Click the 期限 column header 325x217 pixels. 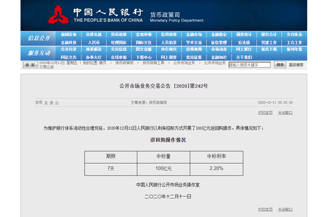point(111,157)
